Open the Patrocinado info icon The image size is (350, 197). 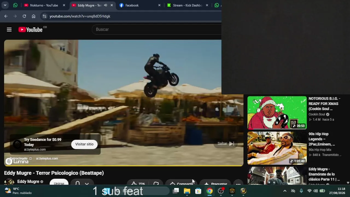tap(30, 158)
